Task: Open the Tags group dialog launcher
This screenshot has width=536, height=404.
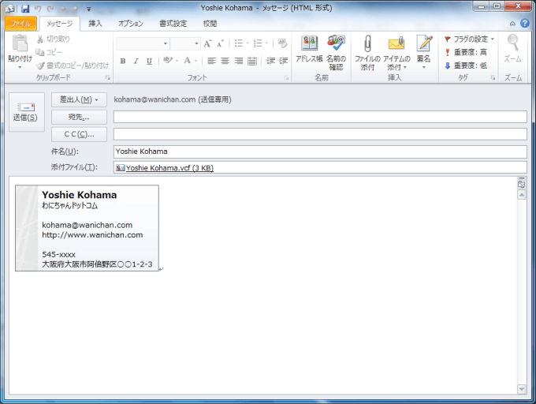Action: point(493,78)
